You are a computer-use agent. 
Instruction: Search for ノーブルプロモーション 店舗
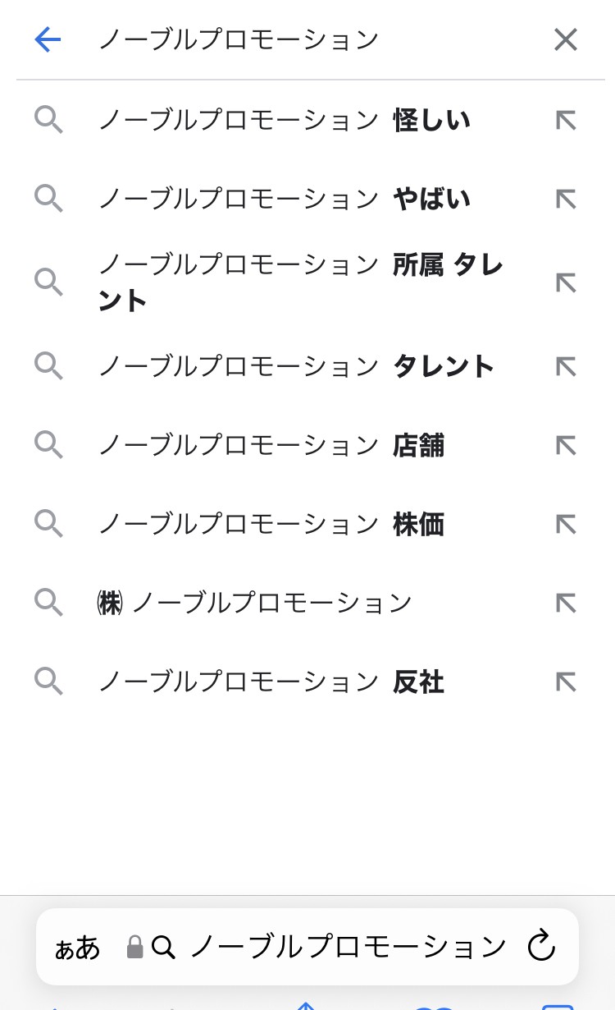tap(271, 445)
